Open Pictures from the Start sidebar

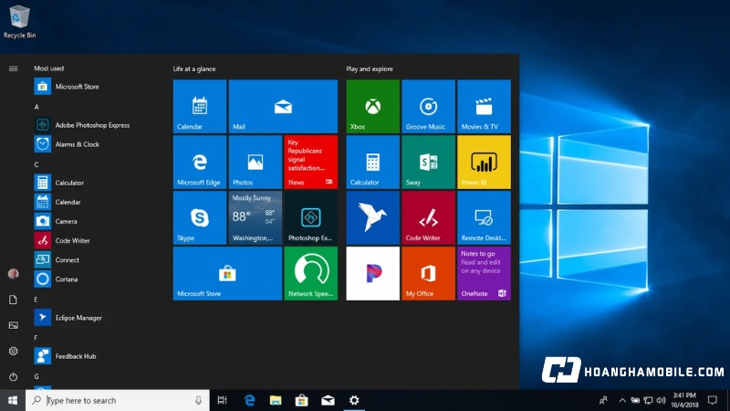13,325
